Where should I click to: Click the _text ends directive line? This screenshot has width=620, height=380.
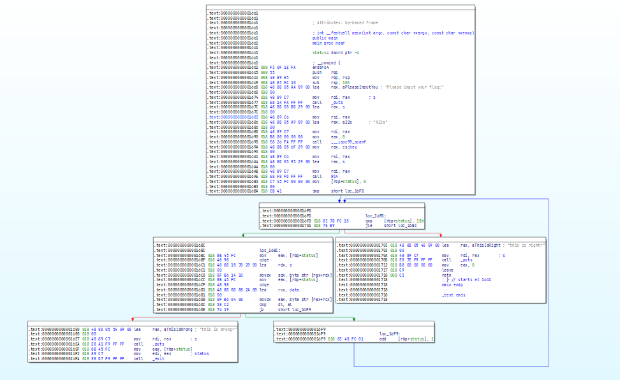click(454, 295)
